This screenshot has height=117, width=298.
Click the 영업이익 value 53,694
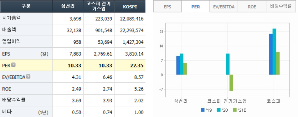click(x=105, y=42)
